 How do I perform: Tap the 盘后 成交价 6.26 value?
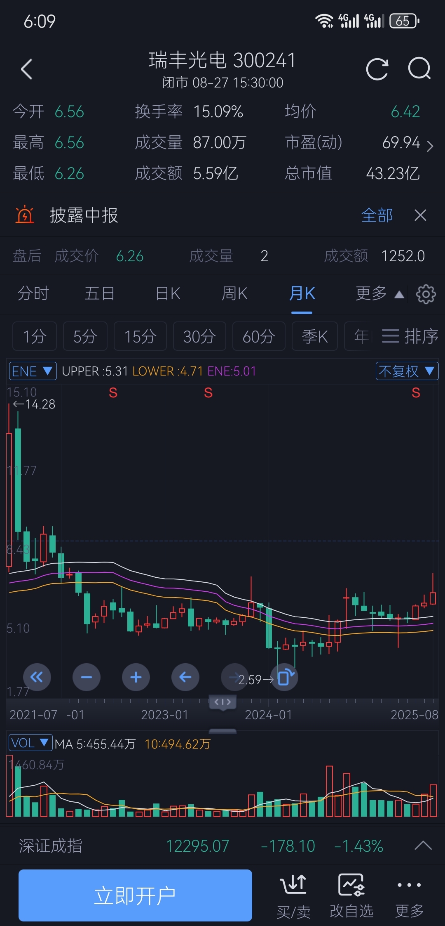click(129, 256)
